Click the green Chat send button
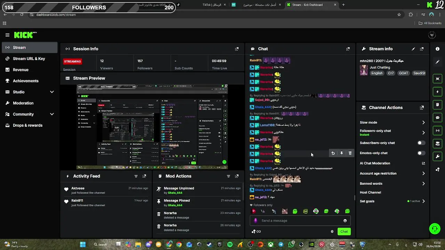Screen dimensions: 445x250 (344, 232)
